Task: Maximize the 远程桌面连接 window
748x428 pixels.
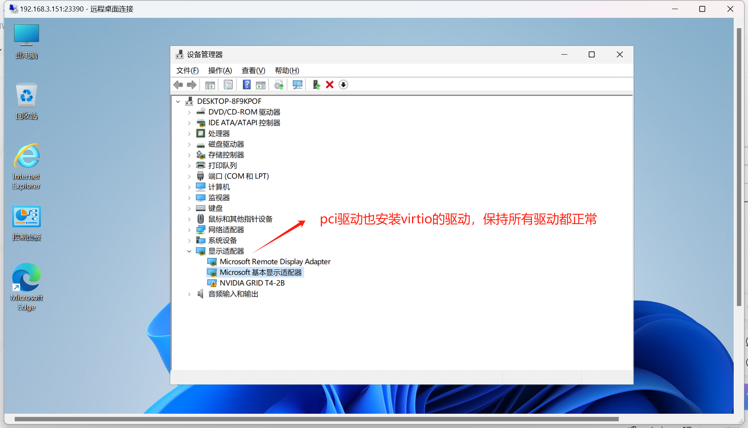Action: coord(702,9)
